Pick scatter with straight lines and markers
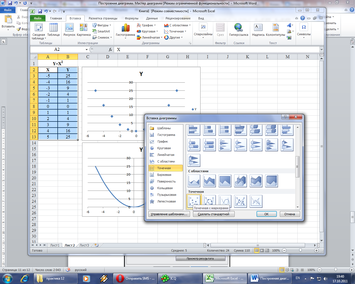This screenshot has height=284, width=355. coord(240,201)
